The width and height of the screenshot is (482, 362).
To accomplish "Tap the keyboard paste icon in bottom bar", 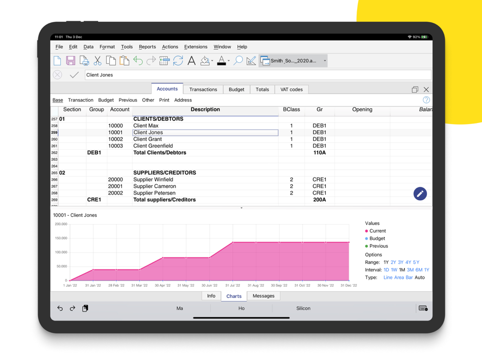I will click(x=85, y=308).
